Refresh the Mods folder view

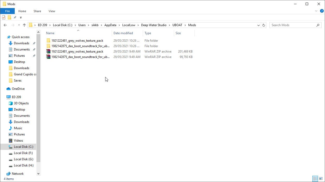click(x=264, y=25)
